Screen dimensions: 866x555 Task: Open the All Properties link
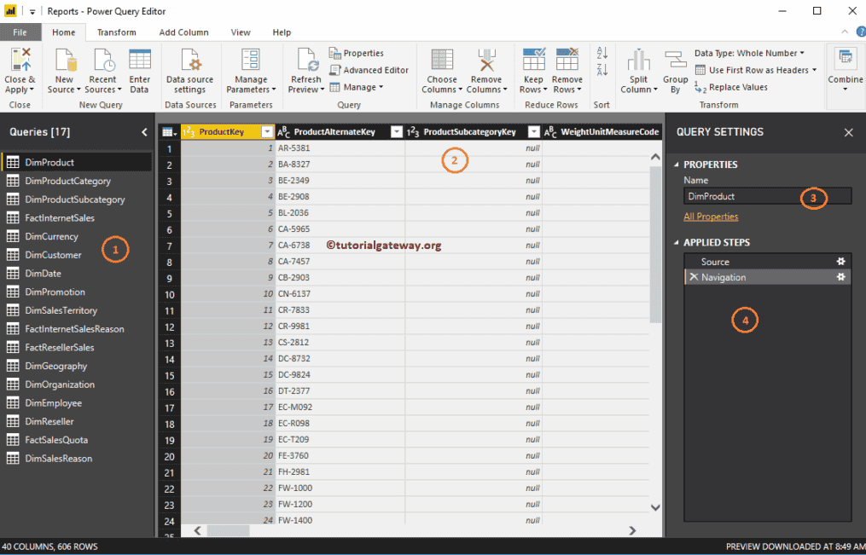coord(711,216)
